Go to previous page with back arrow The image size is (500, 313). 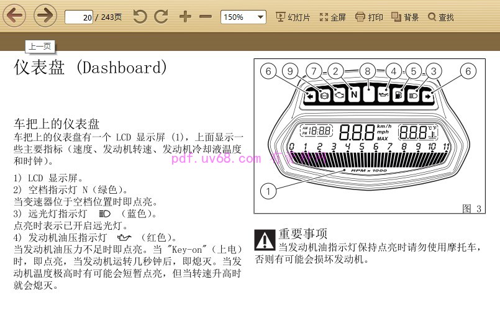14,16
